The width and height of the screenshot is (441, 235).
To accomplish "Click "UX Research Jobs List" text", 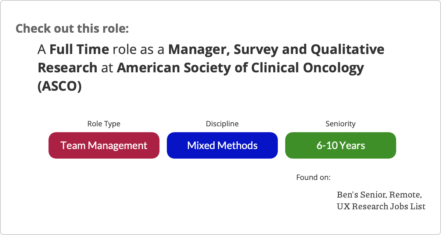I will pyautogui.click(x=381, y=206).
